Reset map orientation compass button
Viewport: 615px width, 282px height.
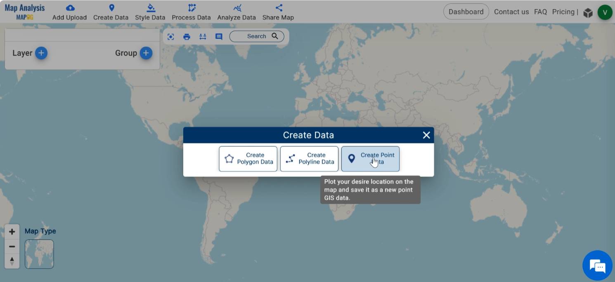12,261
